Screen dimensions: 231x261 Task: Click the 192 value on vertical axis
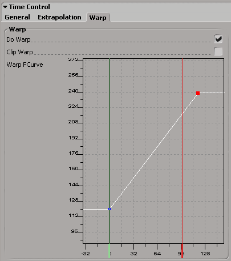[x=74, y=138]
